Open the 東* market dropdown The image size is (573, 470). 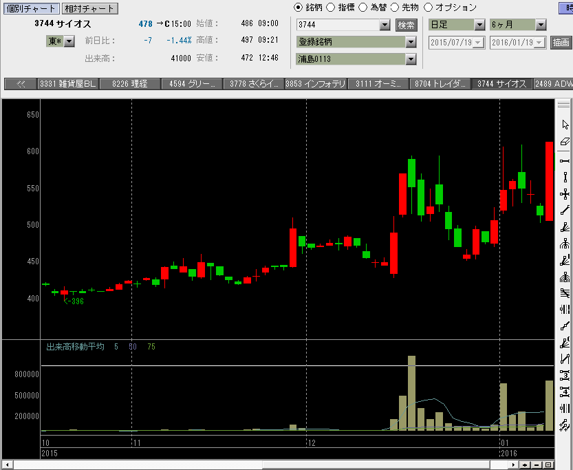pyautogui.click(x=69, y=41)
